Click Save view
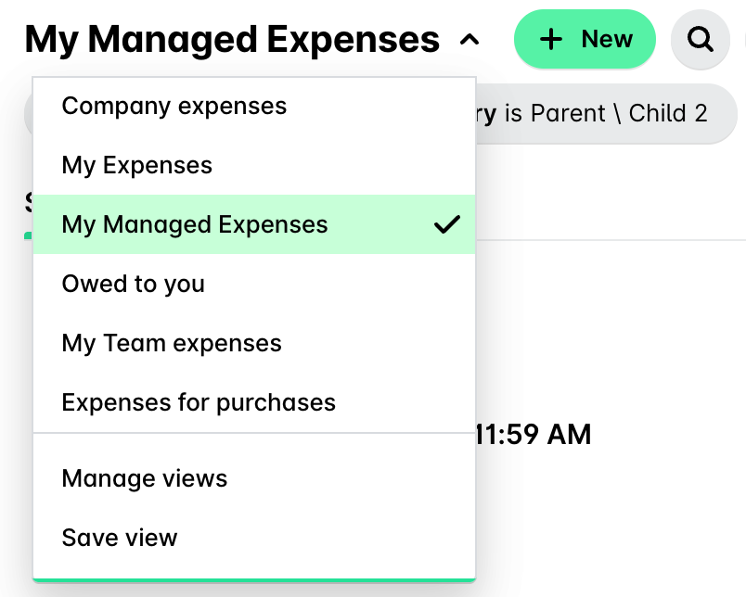This screenshot has height=597, width=746. [119, 538]
